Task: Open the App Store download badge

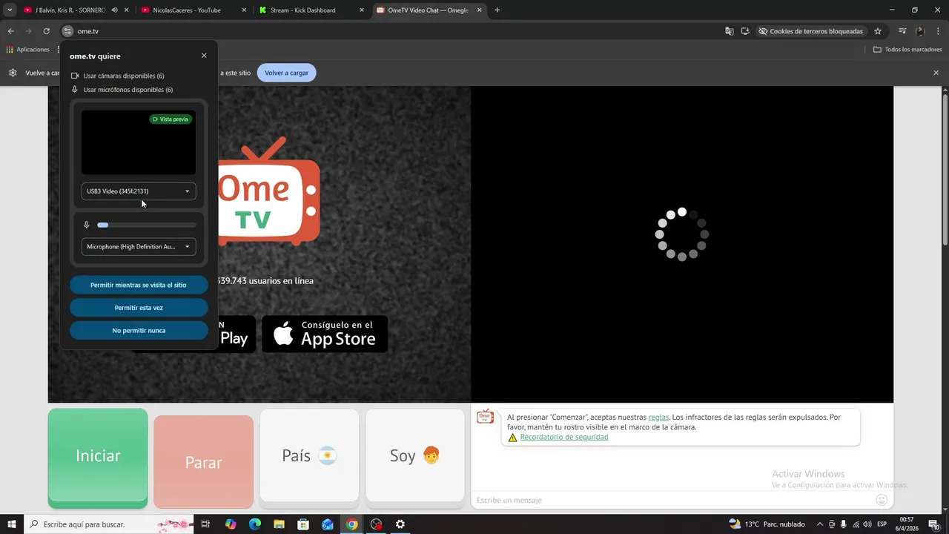Action: coord(325,334)
